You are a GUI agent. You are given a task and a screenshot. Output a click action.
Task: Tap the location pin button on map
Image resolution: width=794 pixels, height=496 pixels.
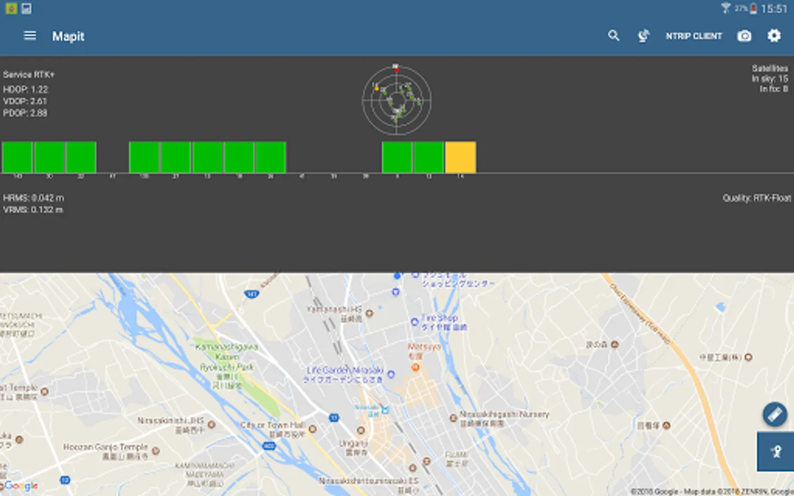point(776,452)
